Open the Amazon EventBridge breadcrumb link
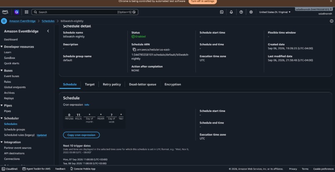This screenshot has width=335, height=172. tap(22, 21)
